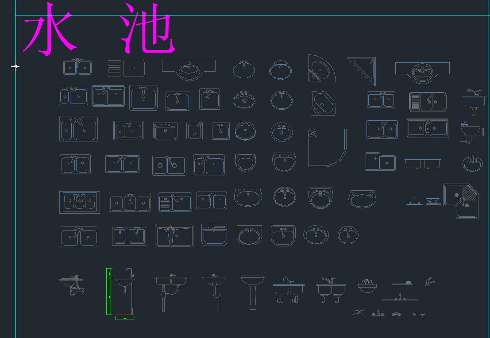Pick the double kitchen sink with ribbed drainboard
Image resolution: width=490 pixels, height=338 pixels.
coord(428,101)
